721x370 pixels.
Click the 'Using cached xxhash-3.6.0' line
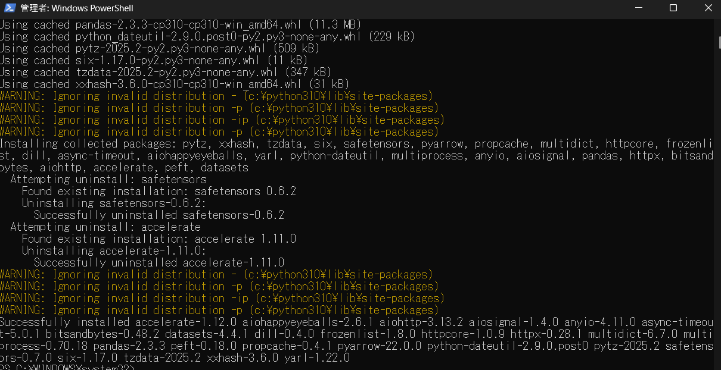[174, 84]
